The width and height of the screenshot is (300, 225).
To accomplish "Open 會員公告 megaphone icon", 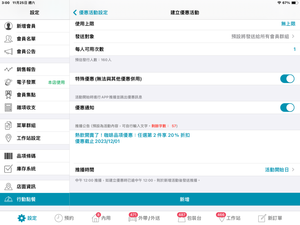I will pos(8,52).
